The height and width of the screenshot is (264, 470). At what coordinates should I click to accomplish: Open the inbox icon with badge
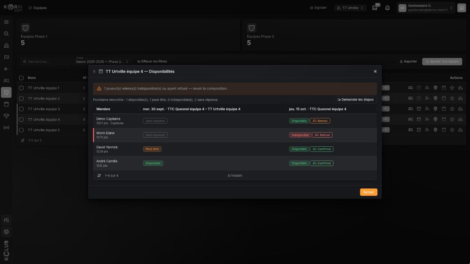tap(375, 8)
